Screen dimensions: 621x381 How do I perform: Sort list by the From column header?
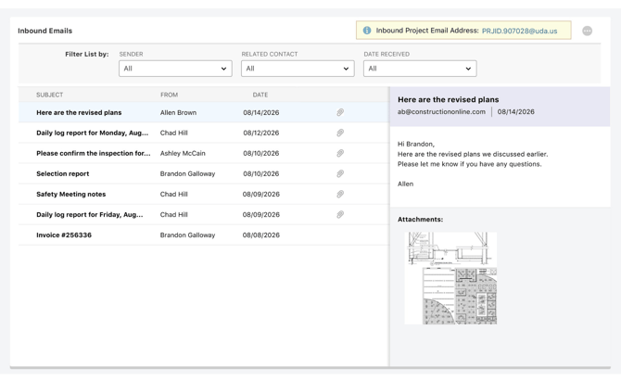(169, 95)
